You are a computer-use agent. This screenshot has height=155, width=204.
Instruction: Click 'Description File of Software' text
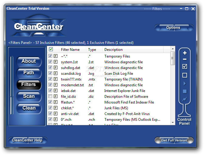[126, 97]
